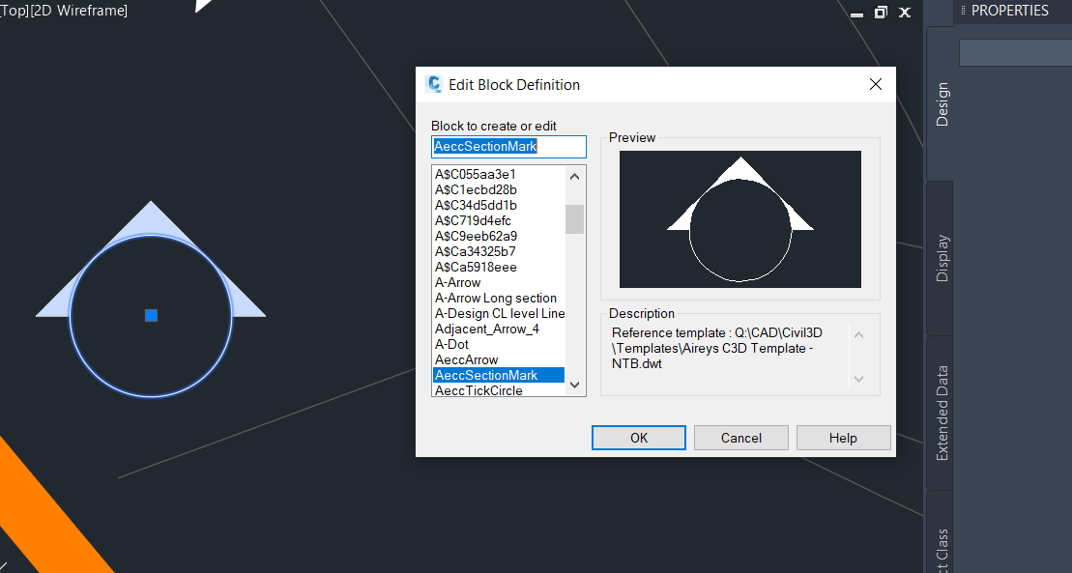Select Adjacent_Arrow_4 block
The width and height of the screenshot is (1072, 573).
[499, 329]
